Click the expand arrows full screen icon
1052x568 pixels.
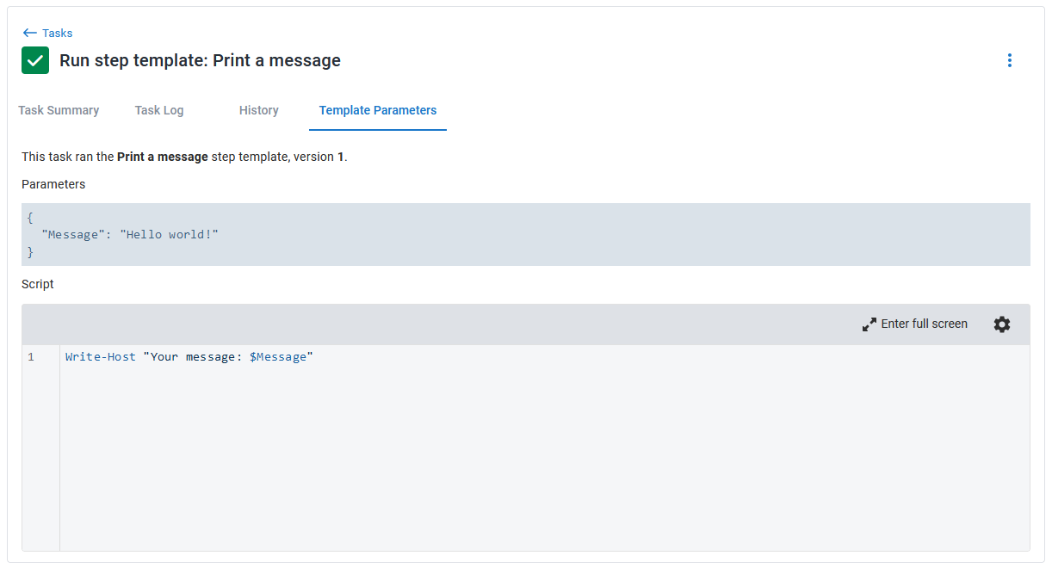click(869, 324)
